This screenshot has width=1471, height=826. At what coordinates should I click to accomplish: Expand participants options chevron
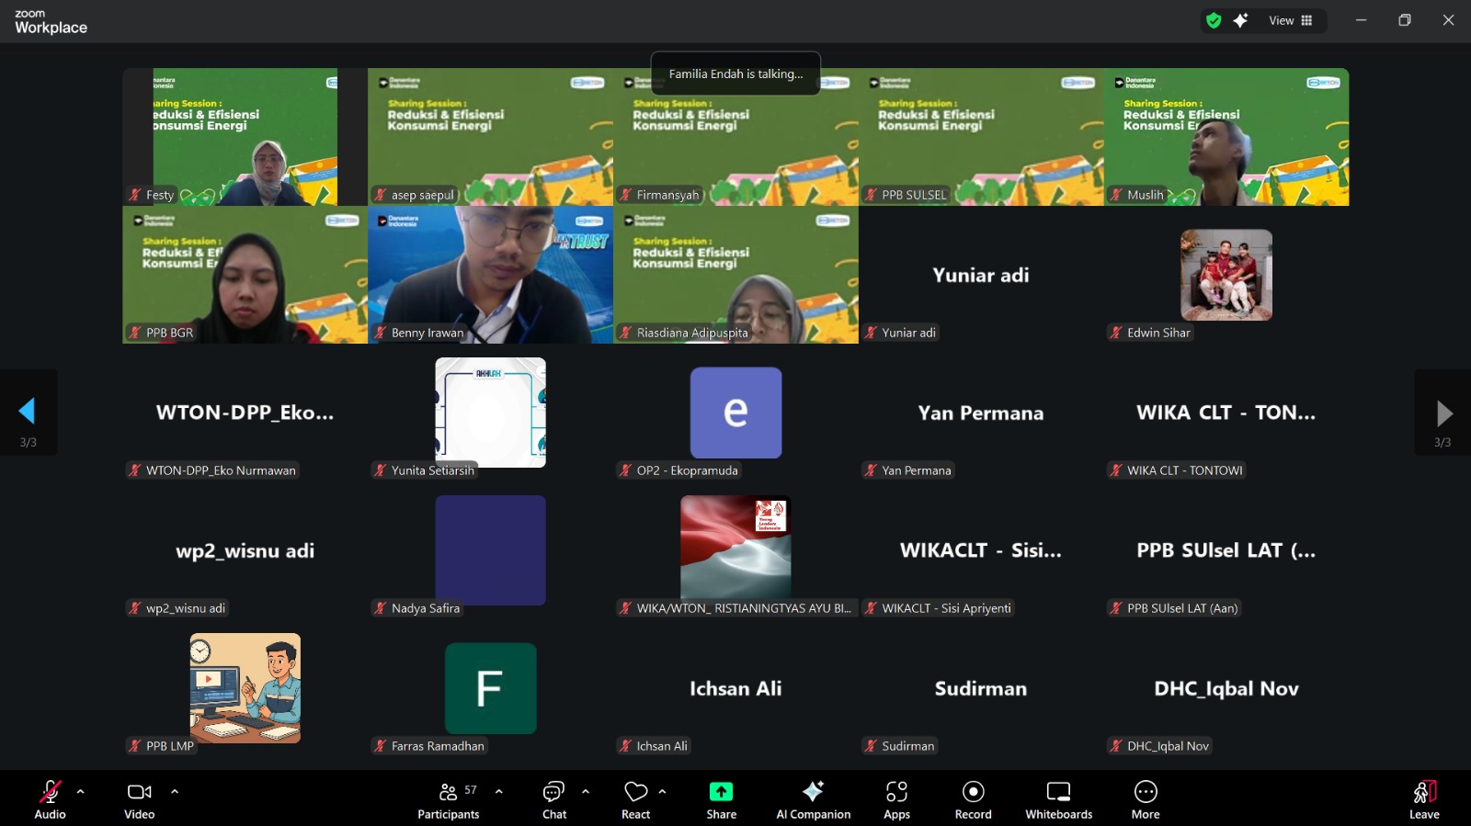[499, 791]
